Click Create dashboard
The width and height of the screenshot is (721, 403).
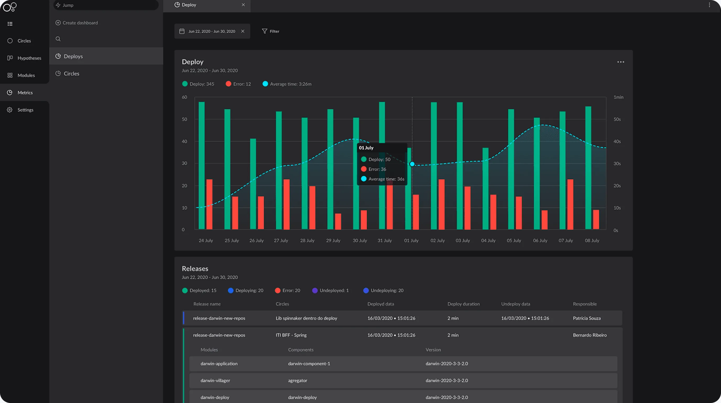[x=77, y=23]
